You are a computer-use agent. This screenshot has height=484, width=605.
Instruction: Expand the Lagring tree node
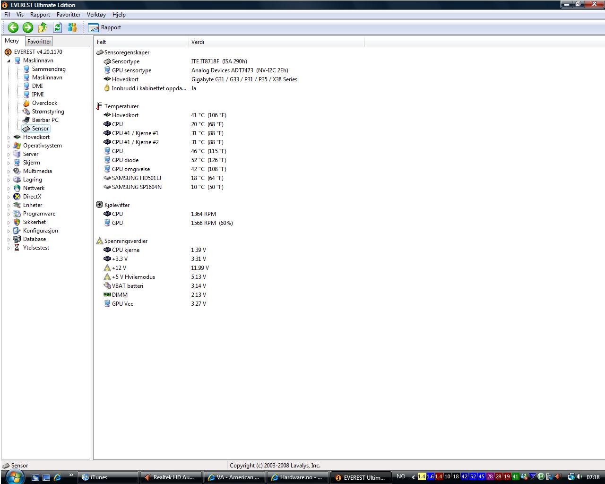[9, 180]
